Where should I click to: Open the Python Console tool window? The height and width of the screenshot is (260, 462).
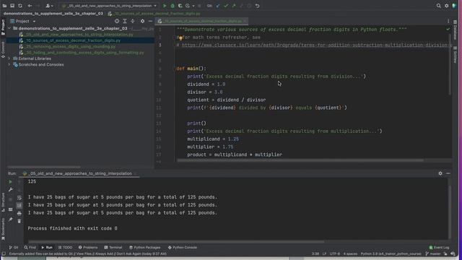tap(183, 248)
